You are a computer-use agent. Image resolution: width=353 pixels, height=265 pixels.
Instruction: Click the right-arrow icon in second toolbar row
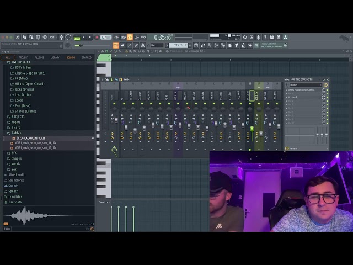click(x=122, y=45)
